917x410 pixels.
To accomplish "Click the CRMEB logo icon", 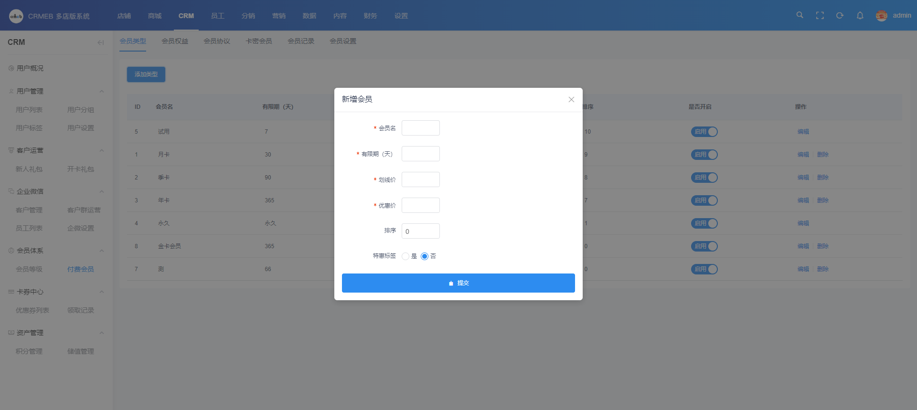I will tap(16, 16).
